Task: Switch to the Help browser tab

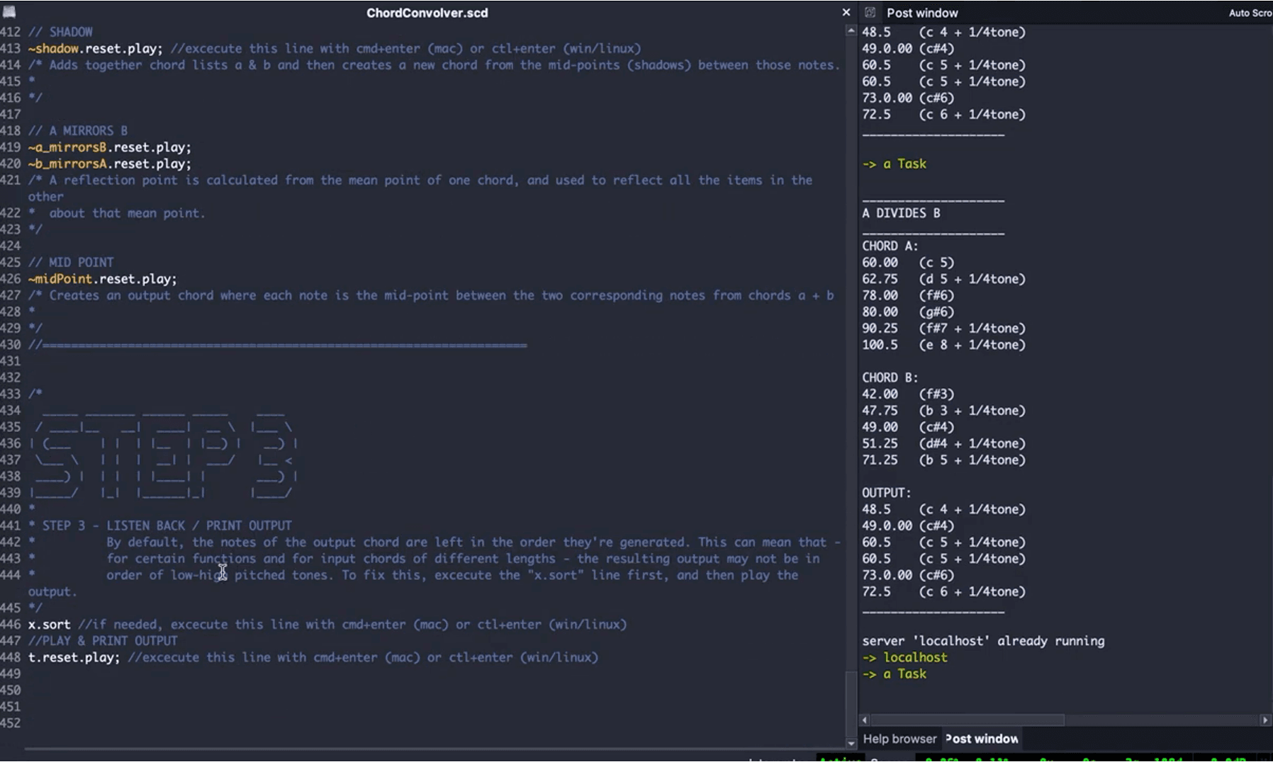Action: (899, 739)
